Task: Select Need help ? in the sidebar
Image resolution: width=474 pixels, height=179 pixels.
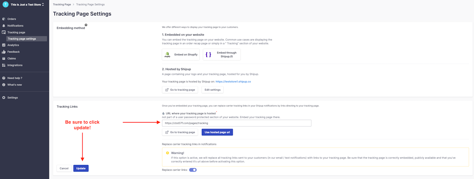Action: (x=15, y=78)
